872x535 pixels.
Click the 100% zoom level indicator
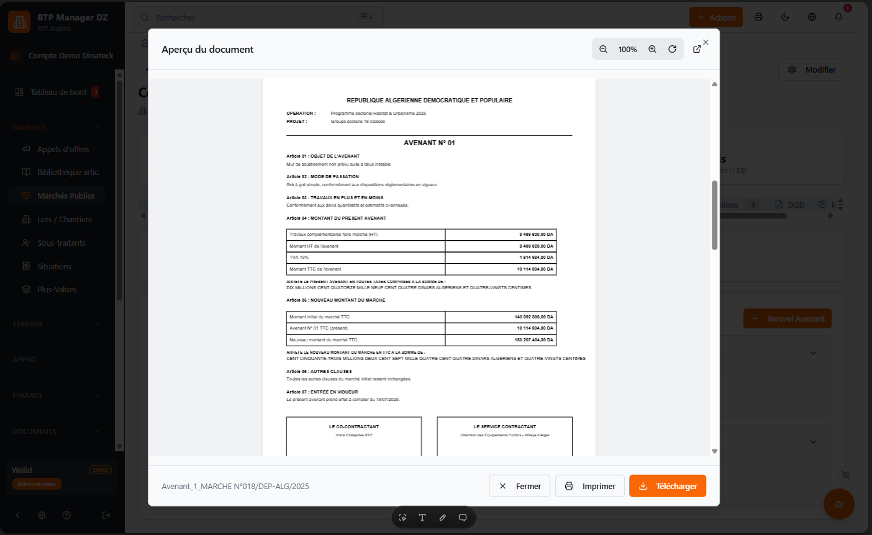627,50
